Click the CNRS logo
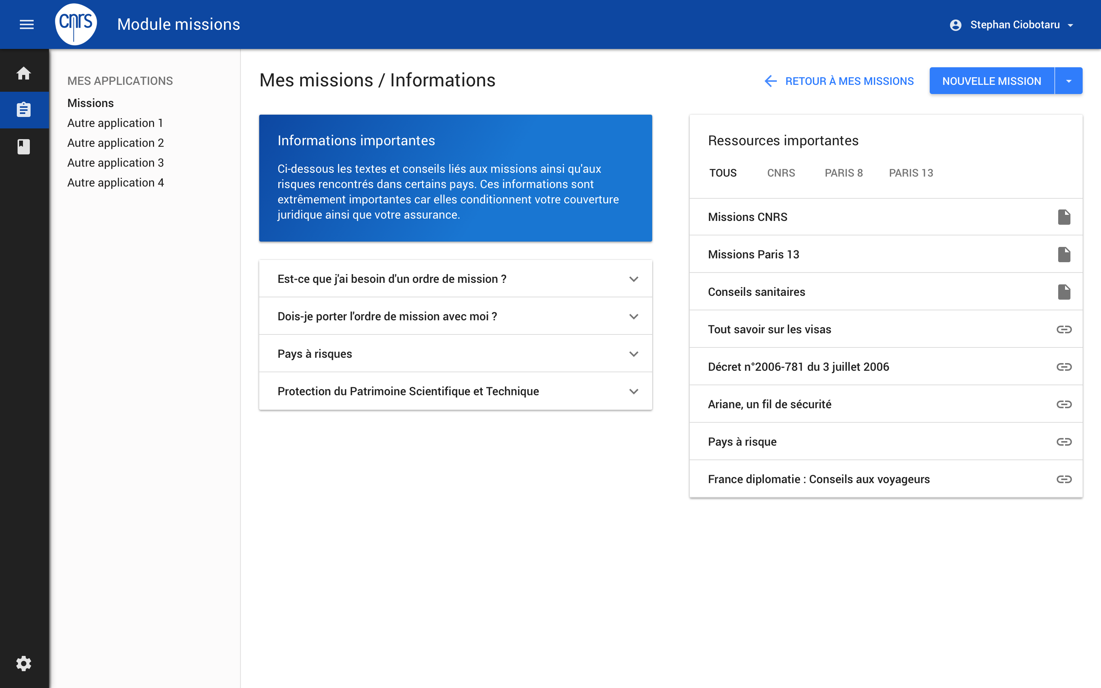Image resolution: width=1101 pixels, height=688 pixels. point(76,24)
